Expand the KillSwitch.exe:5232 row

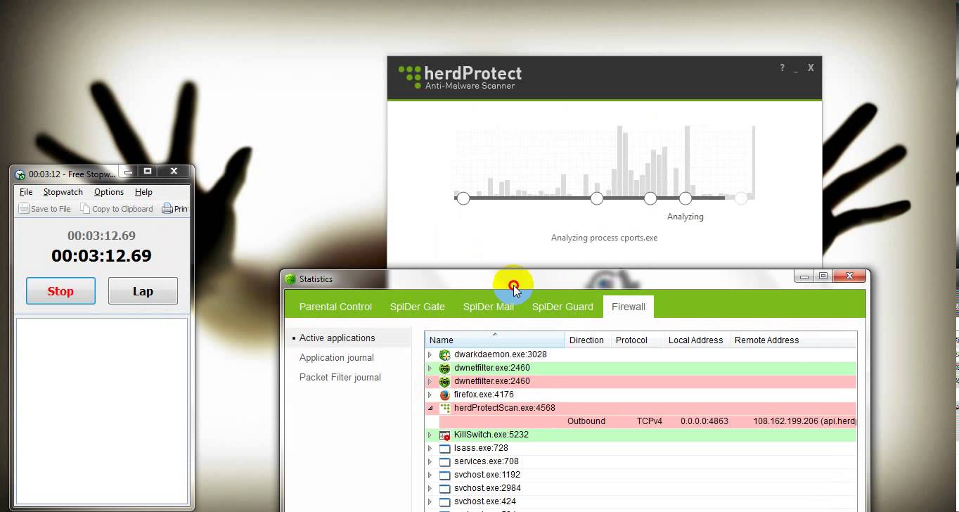[x=430, y=435]
